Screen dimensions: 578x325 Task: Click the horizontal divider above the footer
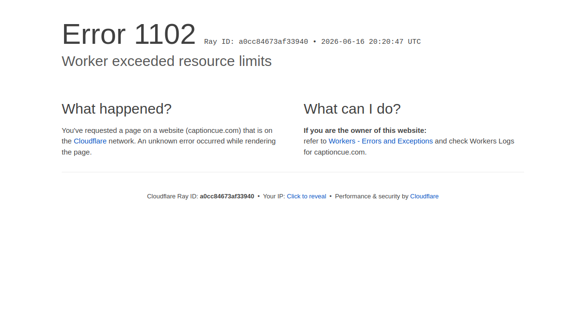293,172
